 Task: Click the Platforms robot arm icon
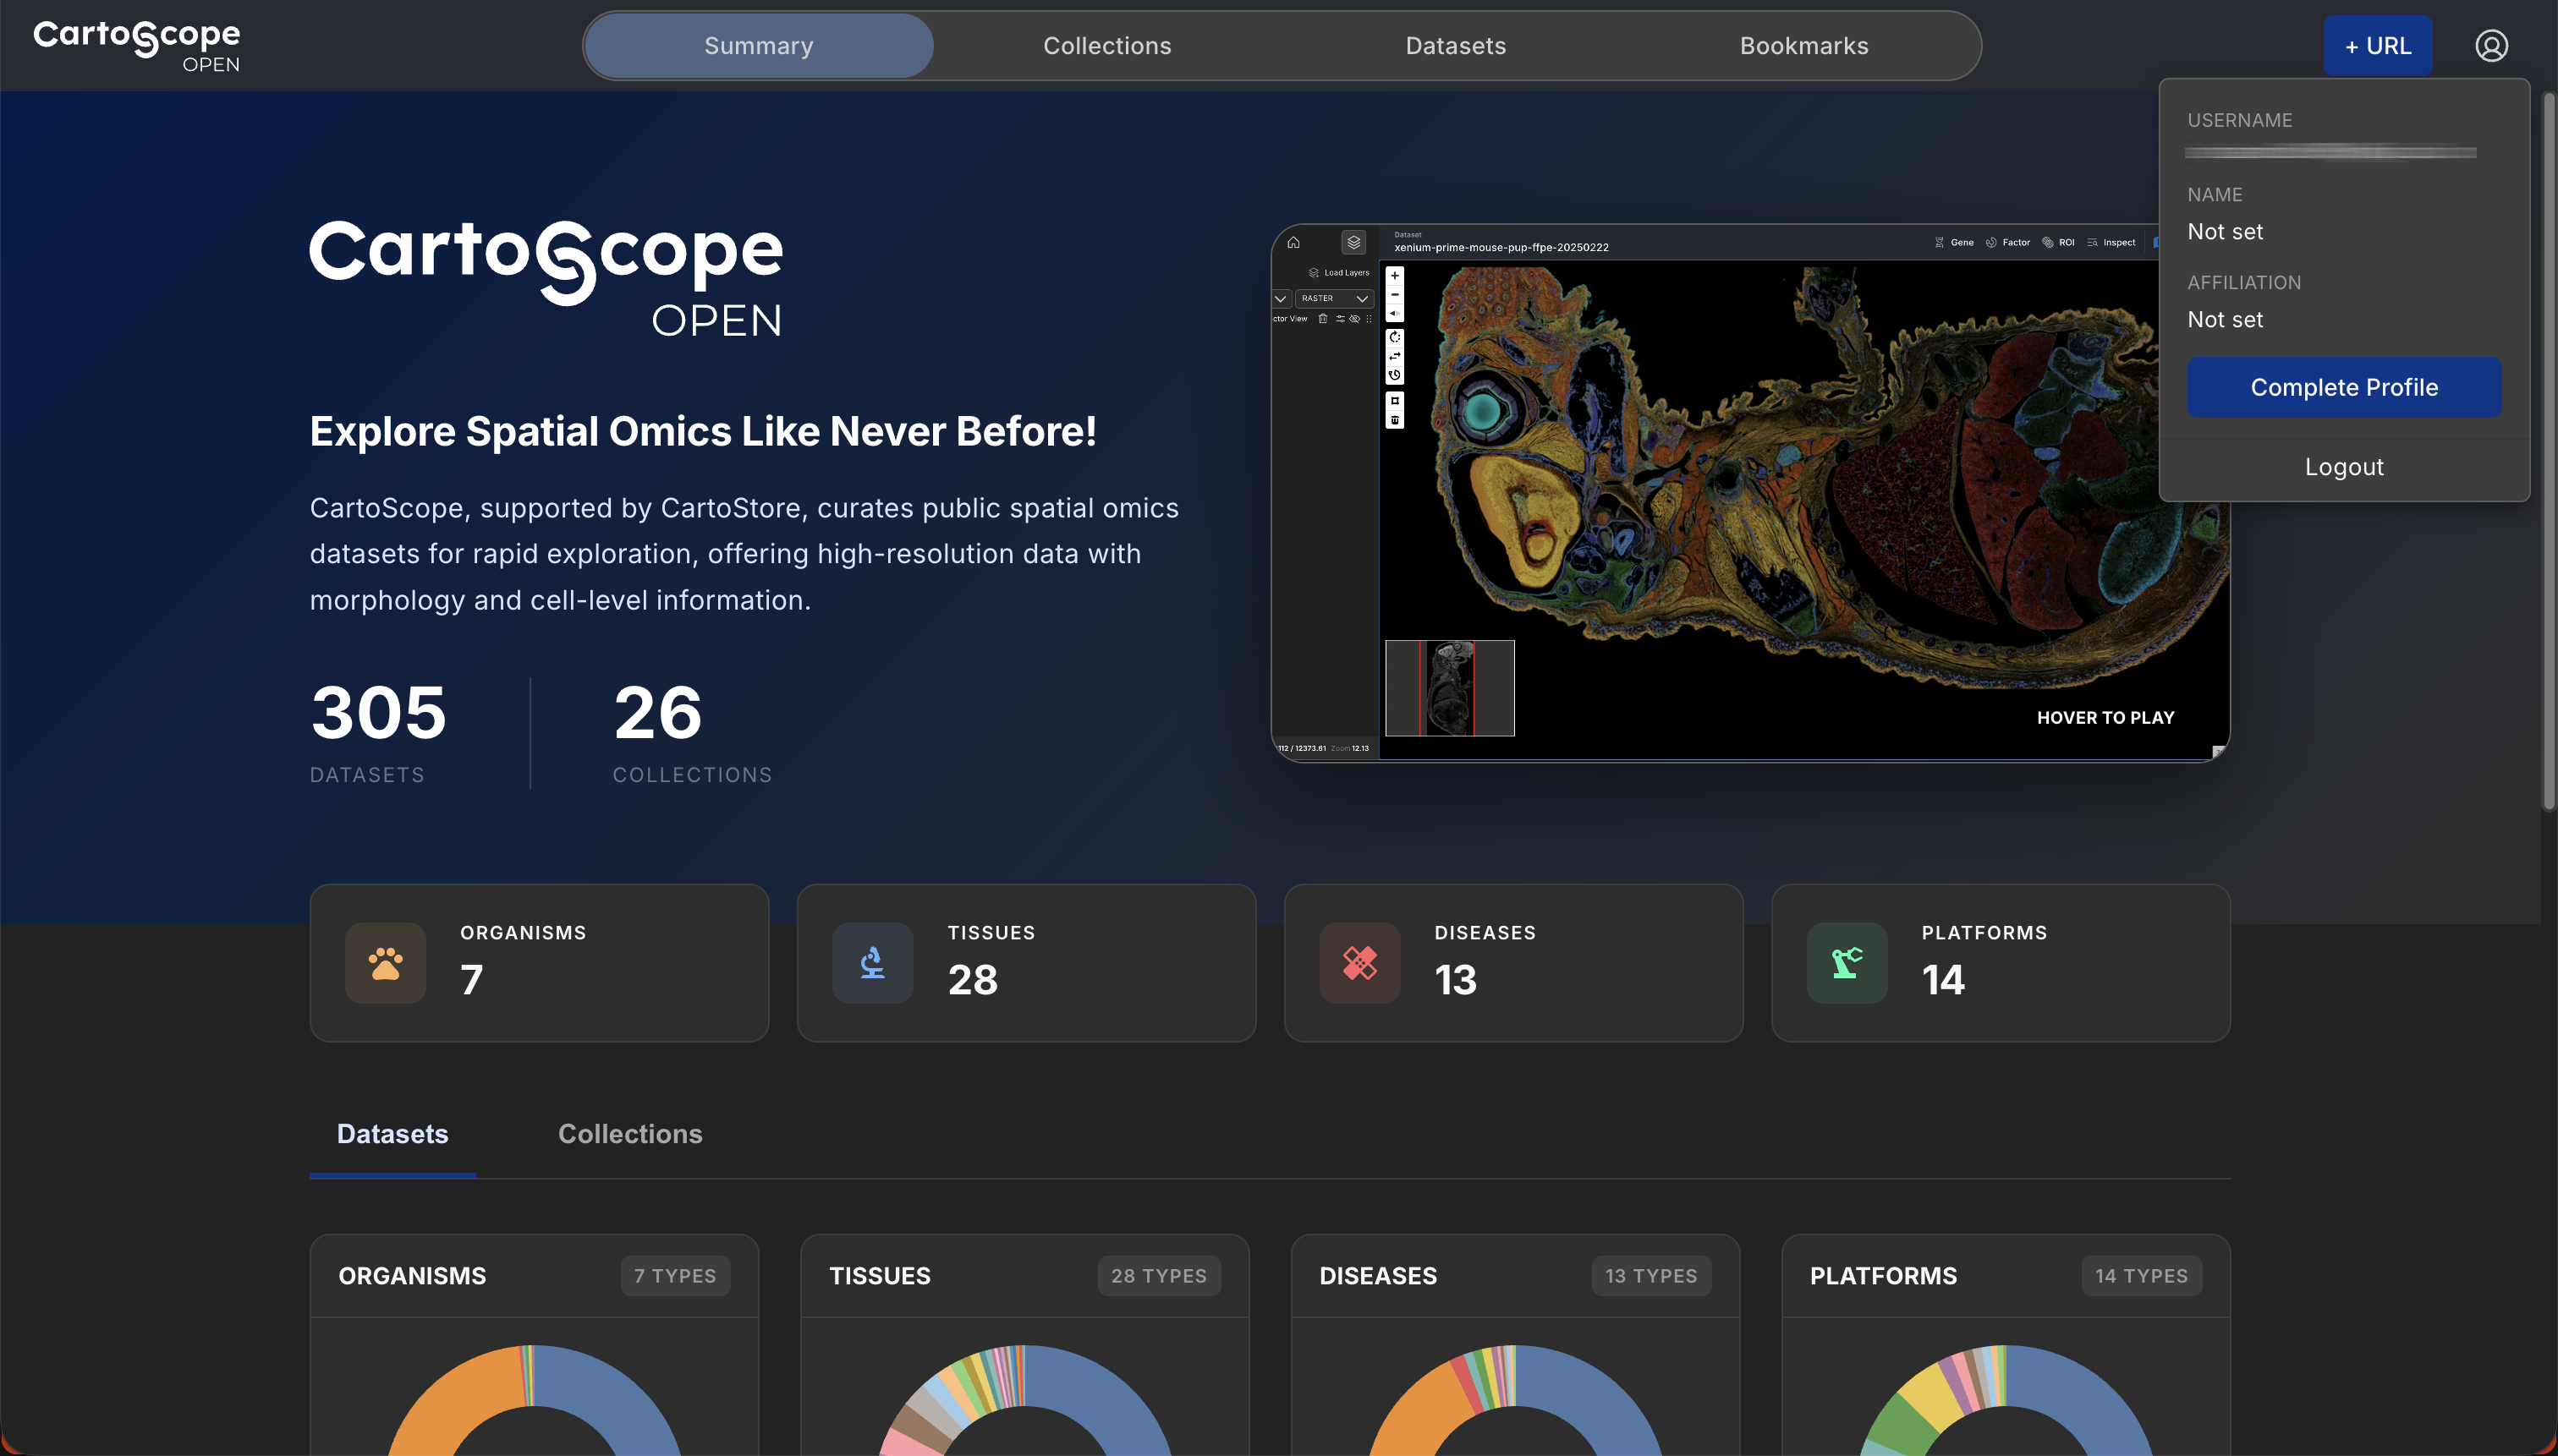(x=1847, y=963)
